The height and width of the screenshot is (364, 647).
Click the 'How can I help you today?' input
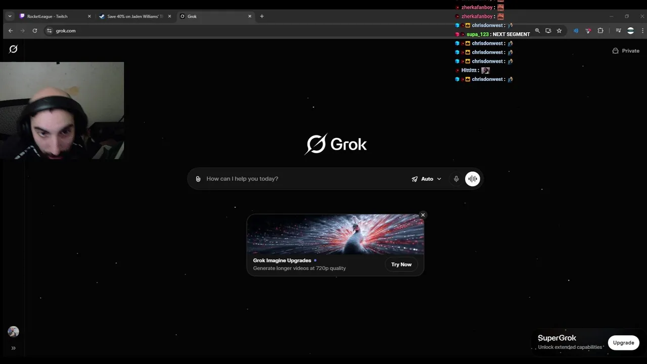pos(306,179)
